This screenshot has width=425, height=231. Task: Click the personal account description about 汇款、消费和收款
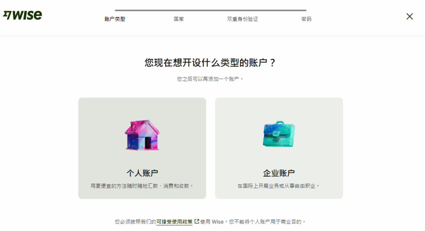pyautogui.click(x=142, y=186)
